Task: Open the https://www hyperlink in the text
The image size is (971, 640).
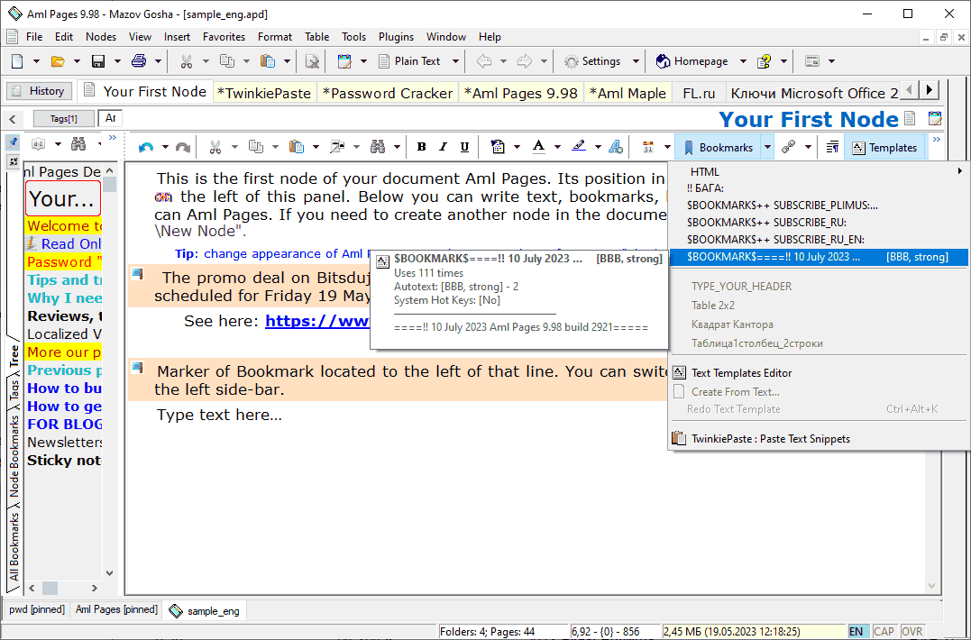Action: [x=317, y=321]
